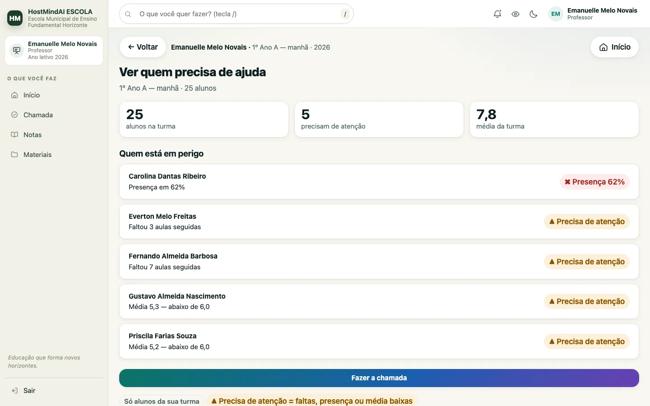
Task: Open Priscila Farias Souza's row
Action: pyautogui.click(x=379, y=341)
